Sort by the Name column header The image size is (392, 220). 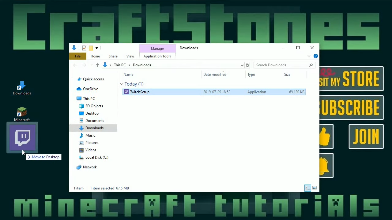click(161, 75)
